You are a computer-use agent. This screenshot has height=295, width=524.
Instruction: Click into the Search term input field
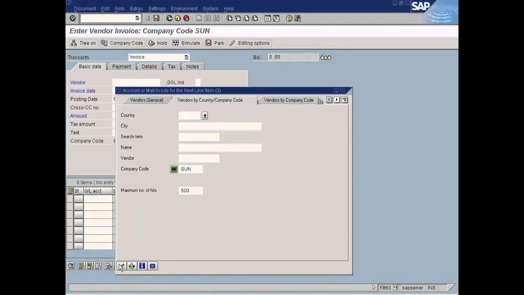pos(199,137)
